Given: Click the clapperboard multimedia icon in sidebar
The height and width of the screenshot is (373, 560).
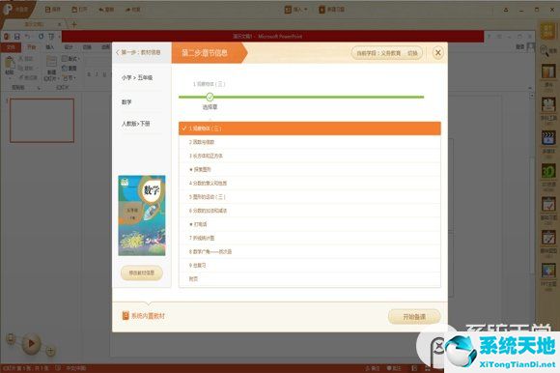Looking at the screenshot, I should tap(548, 138).
